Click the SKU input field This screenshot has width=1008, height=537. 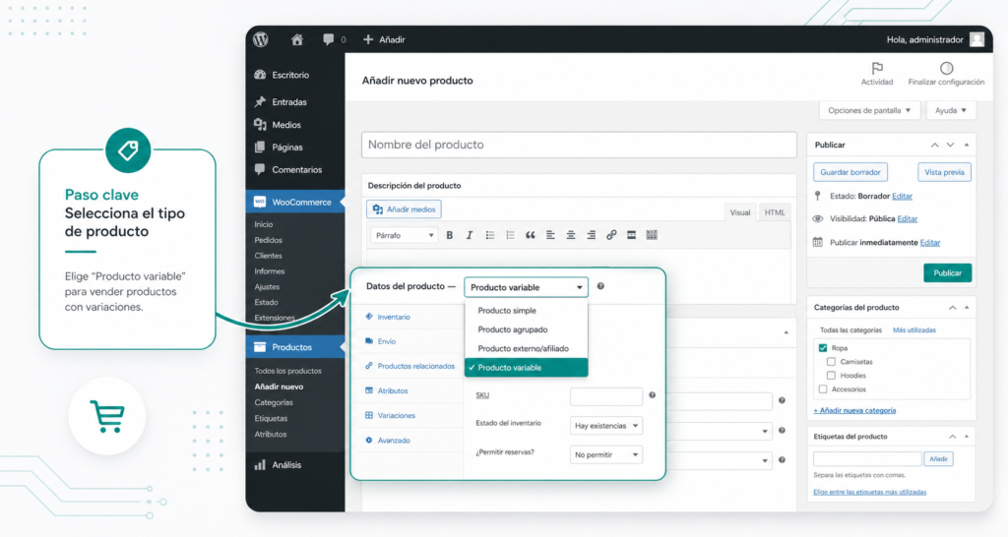[x=606, y=396]
